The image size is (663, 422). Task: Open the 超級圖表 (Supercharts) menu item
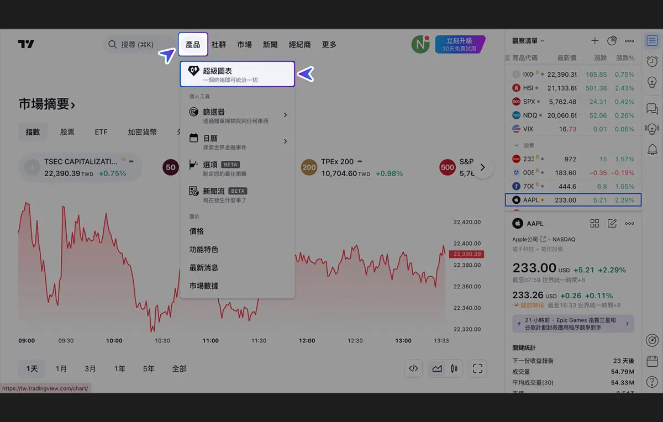click(237, 74)
